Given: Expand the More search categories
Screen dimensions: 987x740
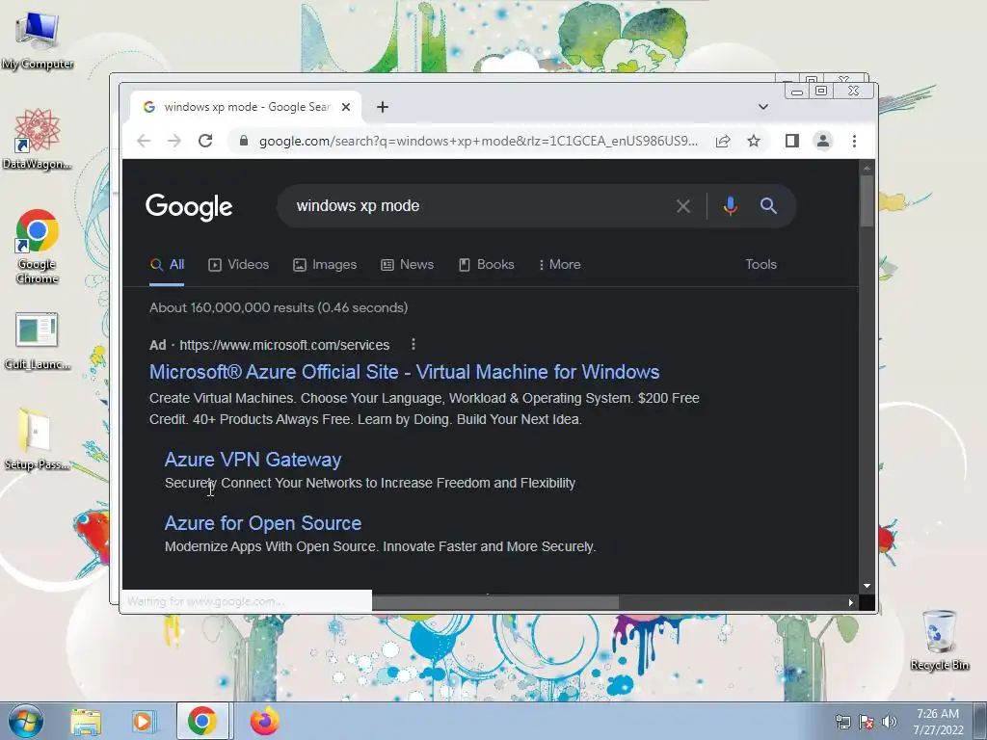Looking at the screenshot, I should click(560, 265).
